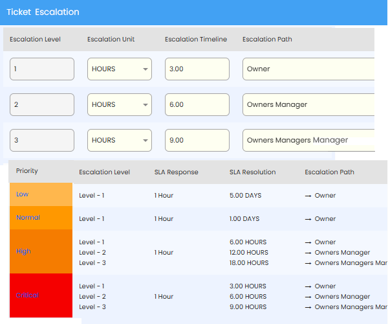Click arrow icon beside Owners Manager in High row
The width and height of the screenshot is (388, 324).
[308, 253]
